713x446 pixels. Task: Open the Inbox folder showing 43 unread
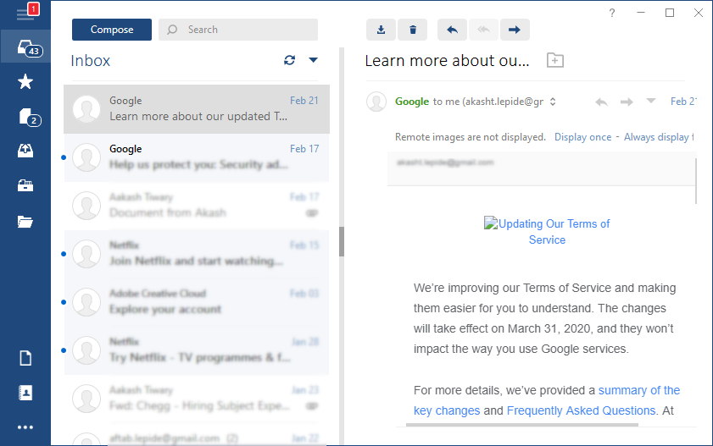pos(26,47)
